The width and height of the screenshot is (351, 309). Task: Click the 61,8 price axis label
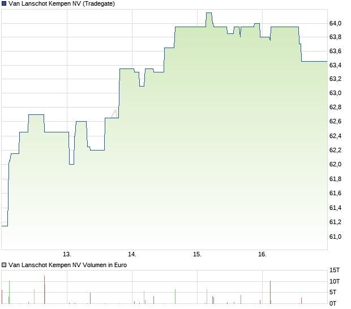click(x=335, y=179)
